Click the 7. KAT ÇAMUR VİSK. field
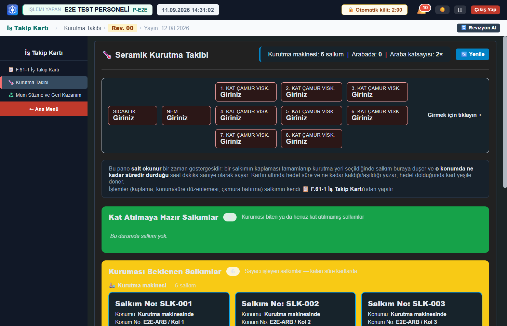 (246, 139)
